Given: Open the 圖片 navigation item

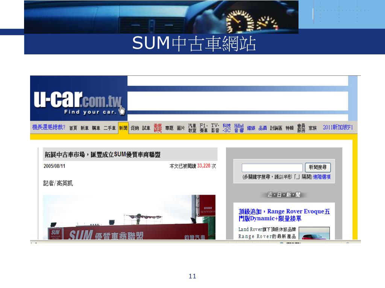Looking at the screenshot, I should point(181,128).
